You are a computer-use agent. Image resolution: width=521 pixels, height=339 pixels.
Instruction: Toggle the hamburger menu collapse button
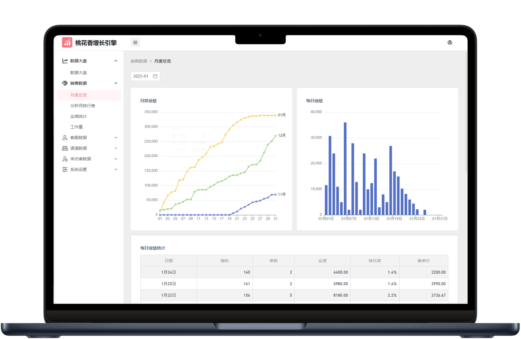(135, 43)
